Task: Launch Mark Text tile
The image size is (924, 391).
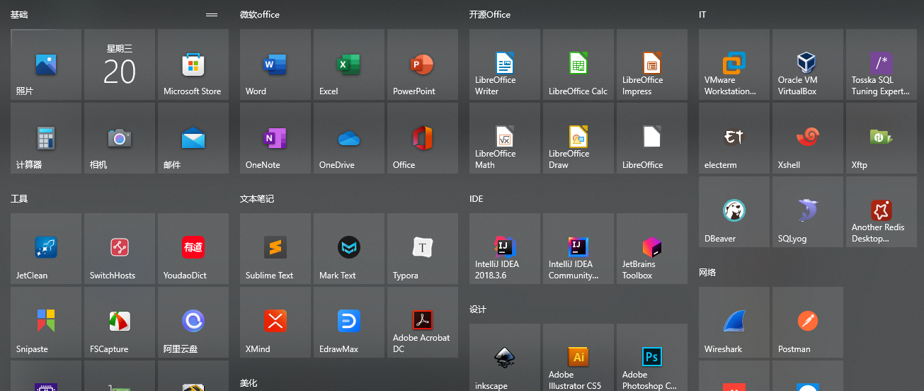Action: point(349,249)
